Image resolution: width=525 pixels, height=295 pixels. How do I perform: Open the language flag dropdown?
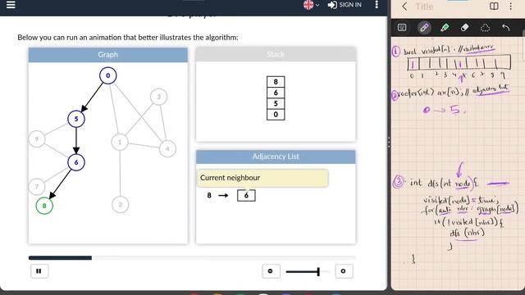(x=311, y=5)
